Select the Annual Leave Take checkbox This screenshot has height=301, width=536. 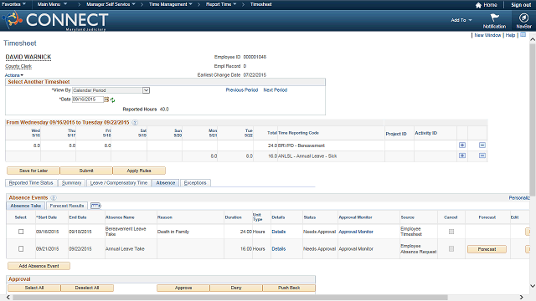21,249
